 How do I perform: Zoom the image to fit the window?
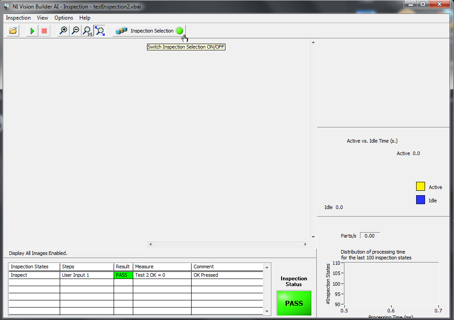pos(99,30)
